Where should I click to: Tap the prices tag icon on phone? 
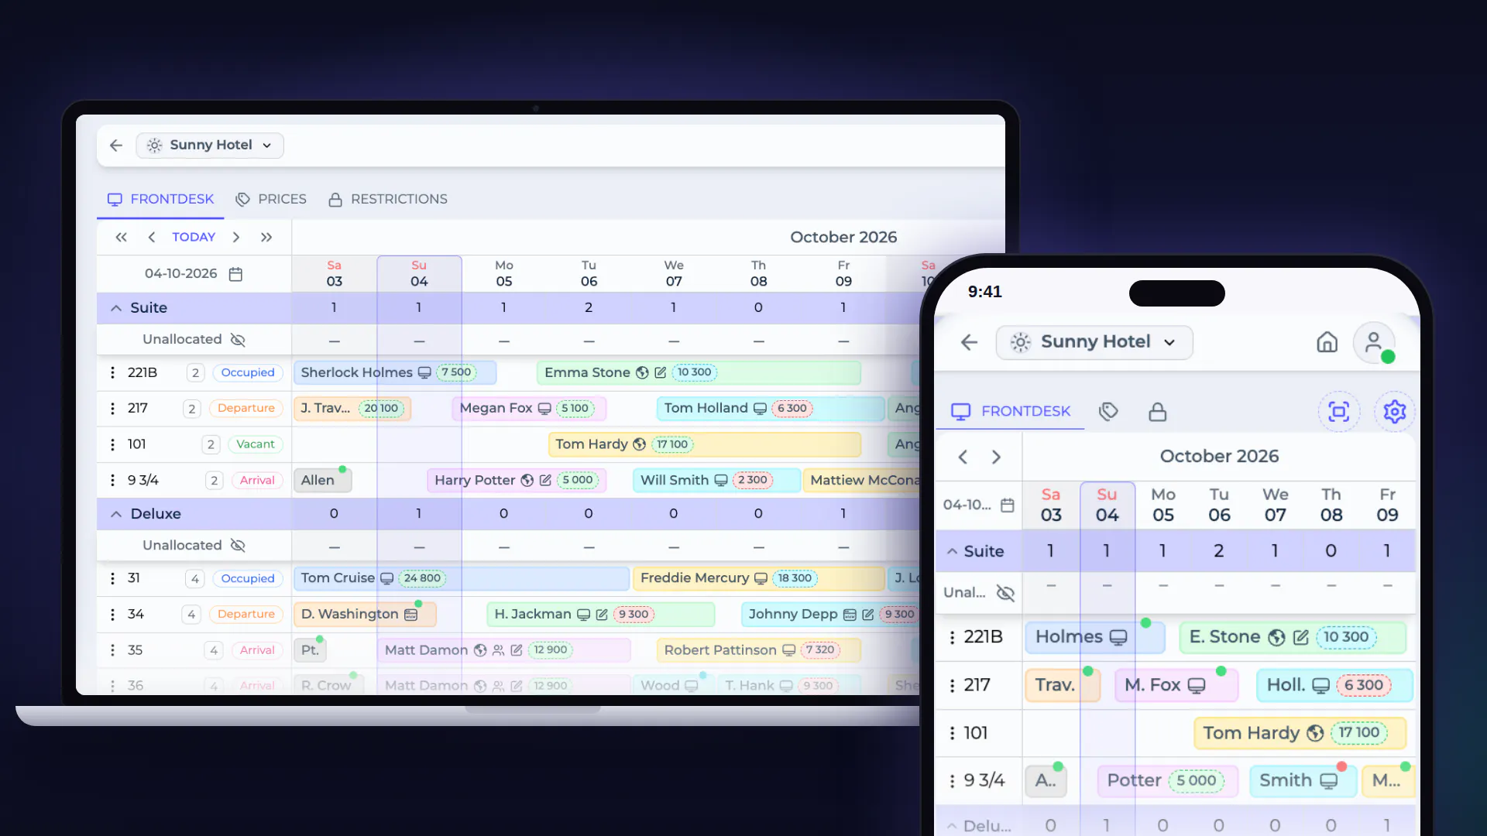tap(1108, 412)
